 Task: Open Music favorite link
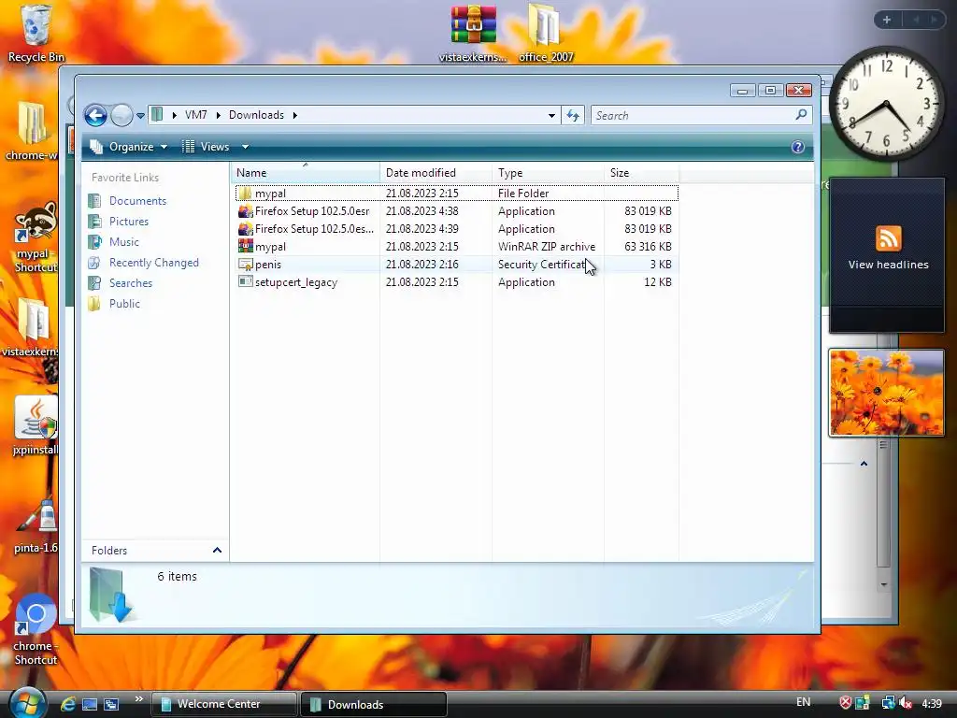coord(124,242)
